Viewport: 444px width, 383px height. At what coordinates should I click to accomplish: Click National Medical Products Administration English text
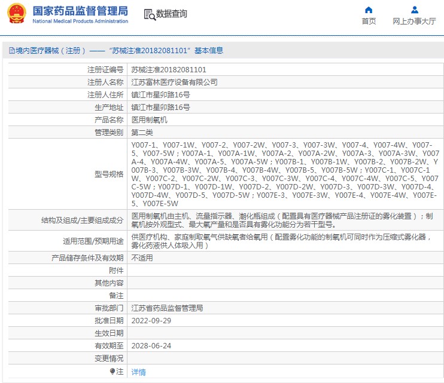[x=80, y=21]
